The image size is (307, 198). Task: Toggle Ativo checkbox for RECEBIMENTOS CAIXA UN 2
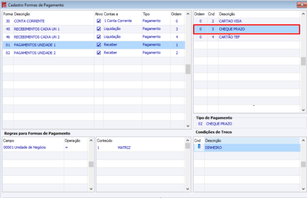point(99,37)
